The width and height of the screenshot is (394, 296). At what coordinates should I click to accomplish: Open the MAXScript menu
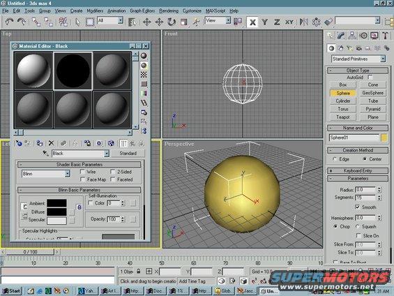[215, 10]
